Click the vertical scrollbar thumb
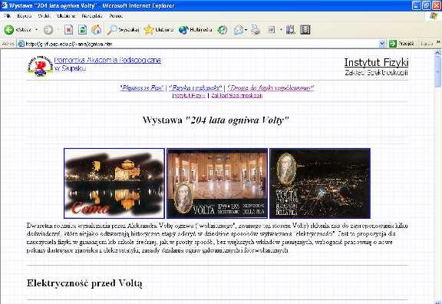This screenshot has width=442, height=304. point(437,72)
